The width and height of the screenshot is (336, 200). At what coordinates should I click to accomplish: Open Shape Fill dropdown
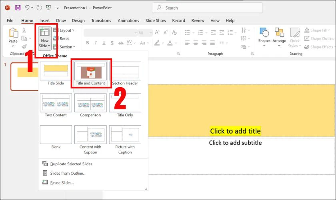[x=317, y=30]
